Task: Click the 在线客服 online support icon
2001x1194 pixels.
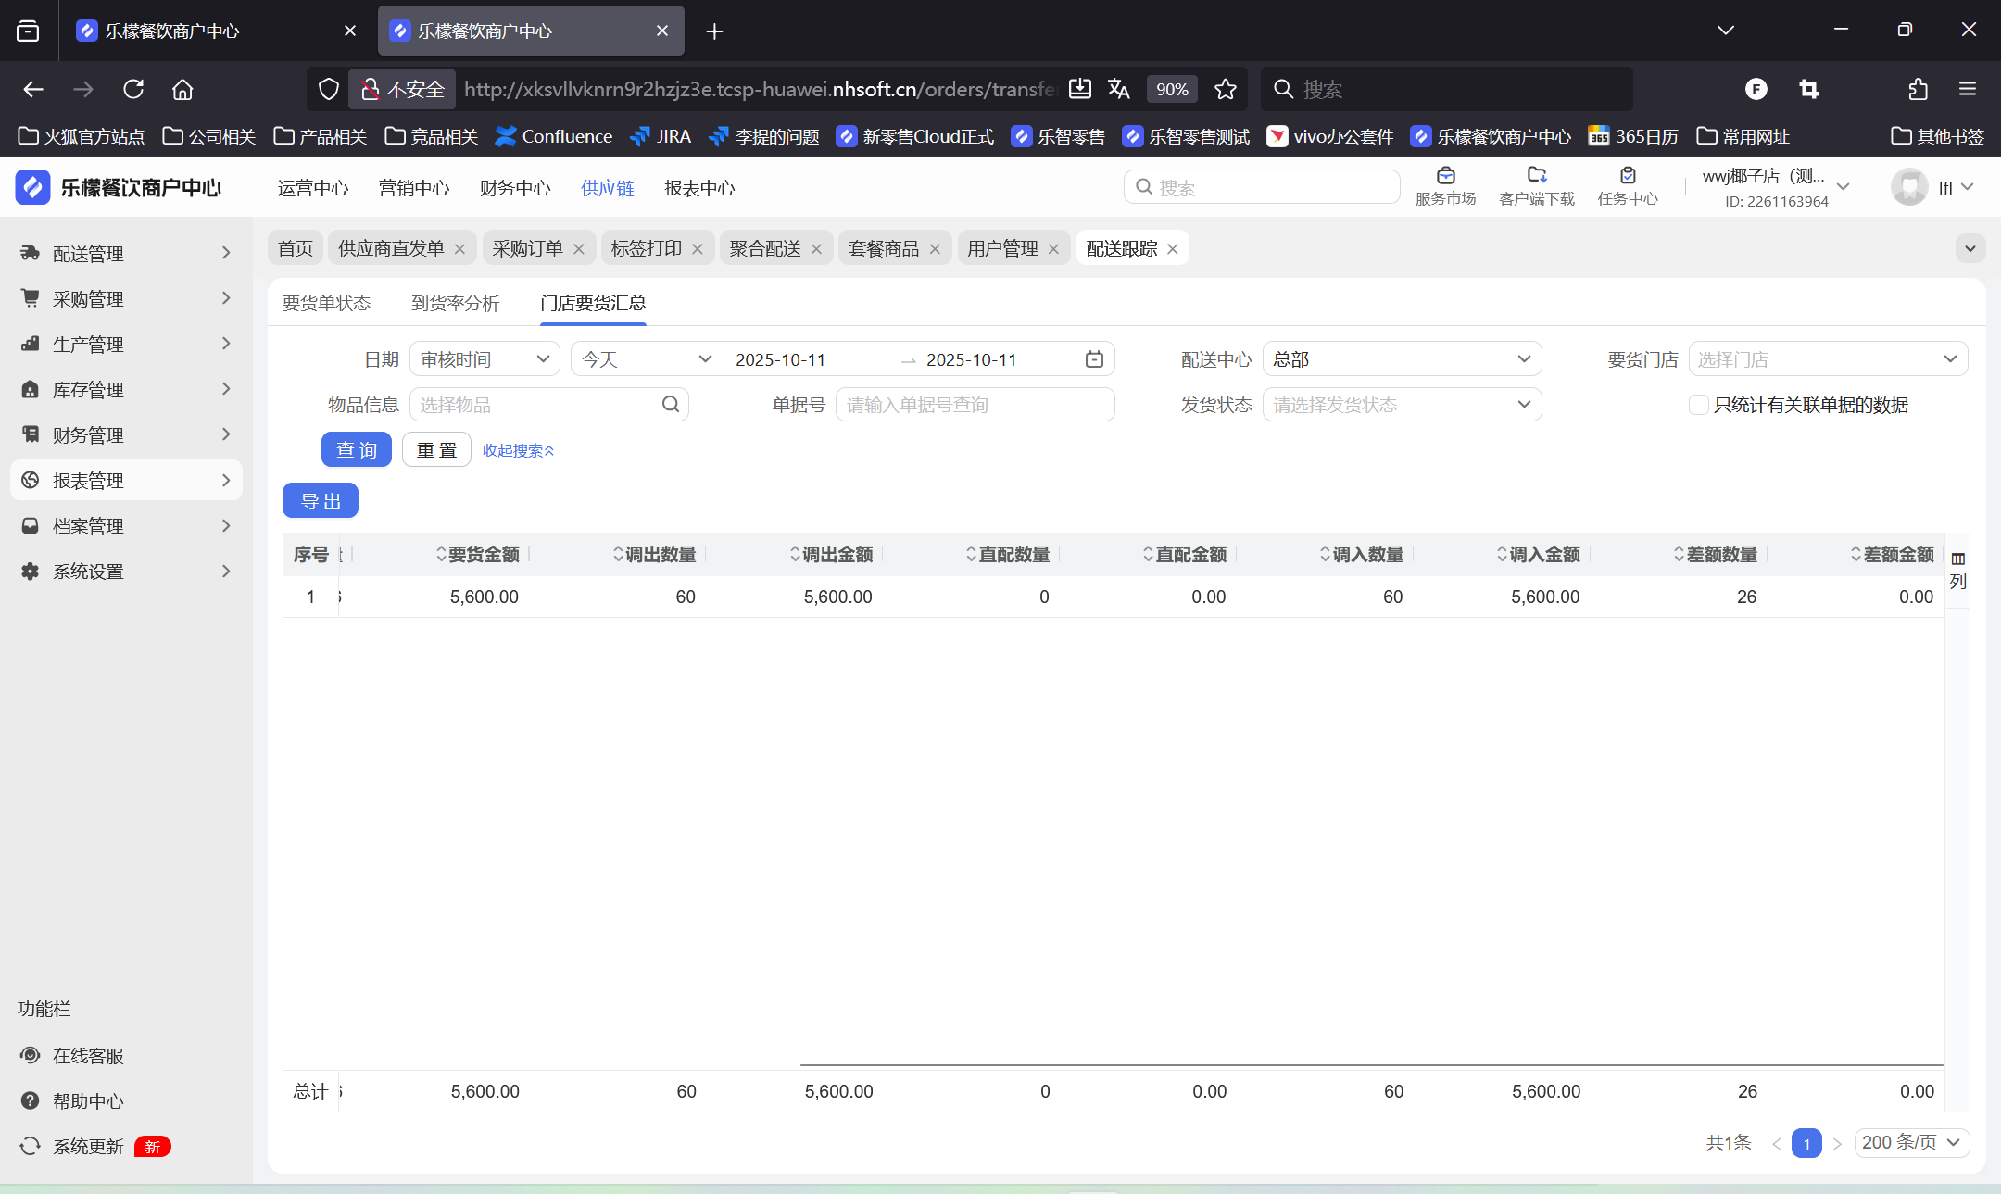Action: tap(31, 1055)
